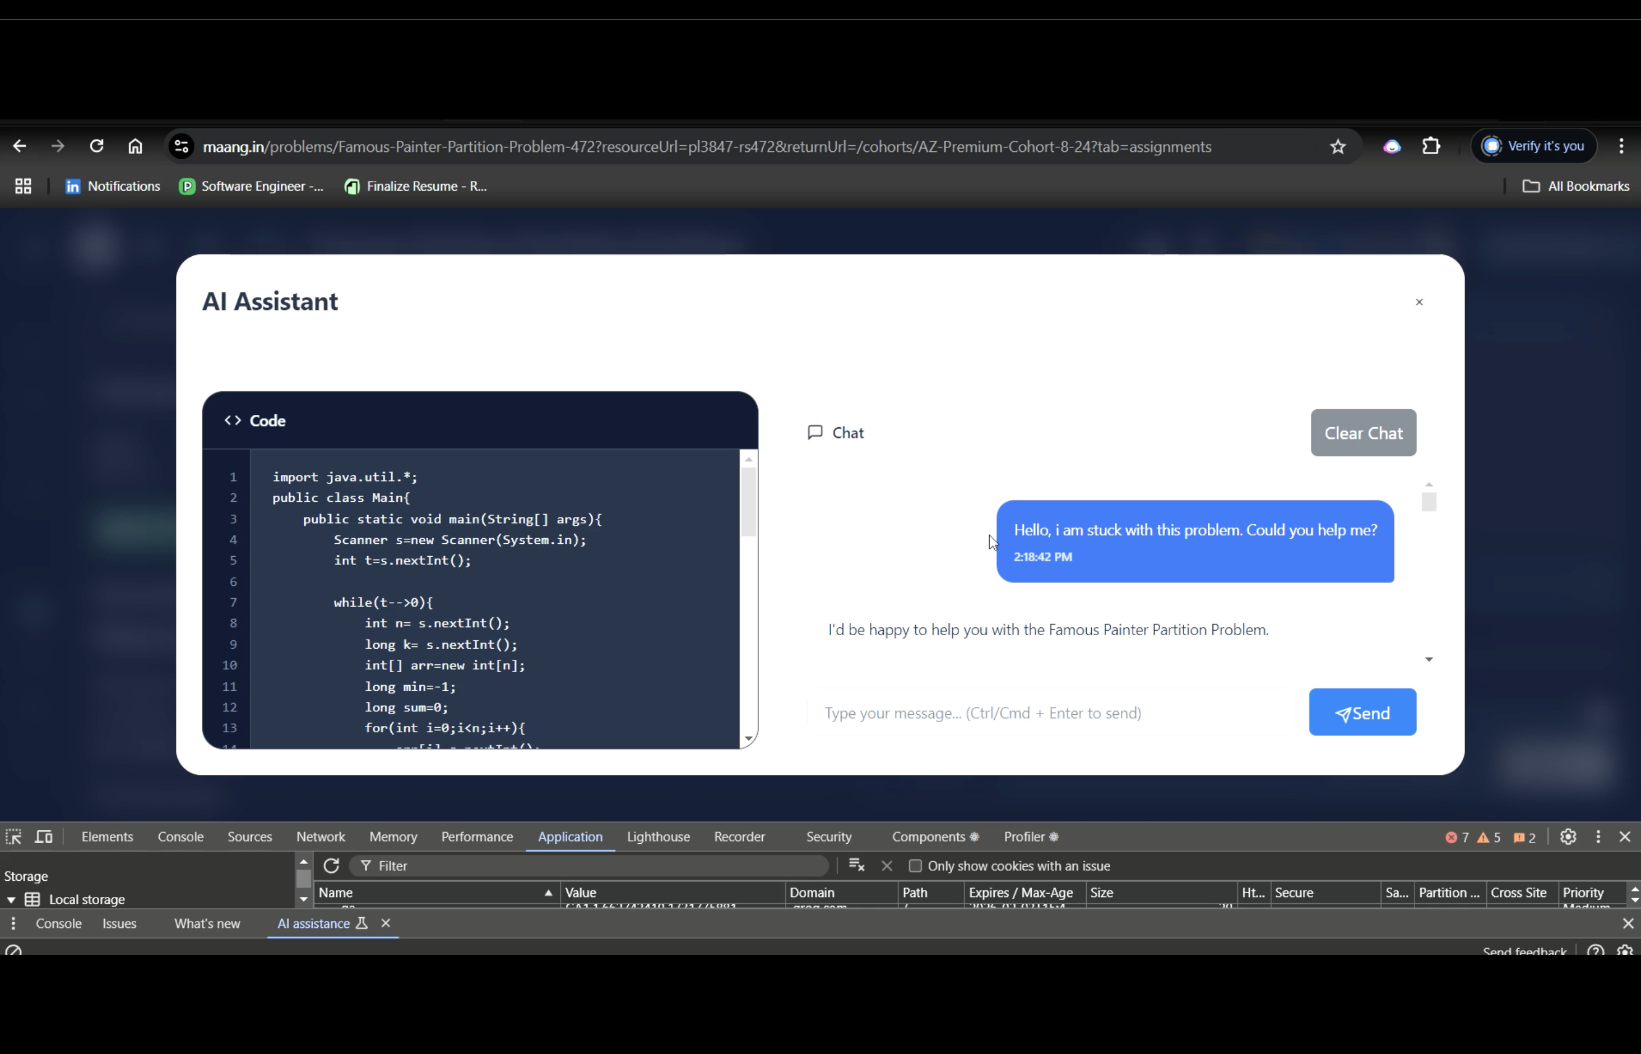The height and width of the screenshot is (1054, 1641).
Task: Click the clear all cookies icon
Action: coord(856,866)
